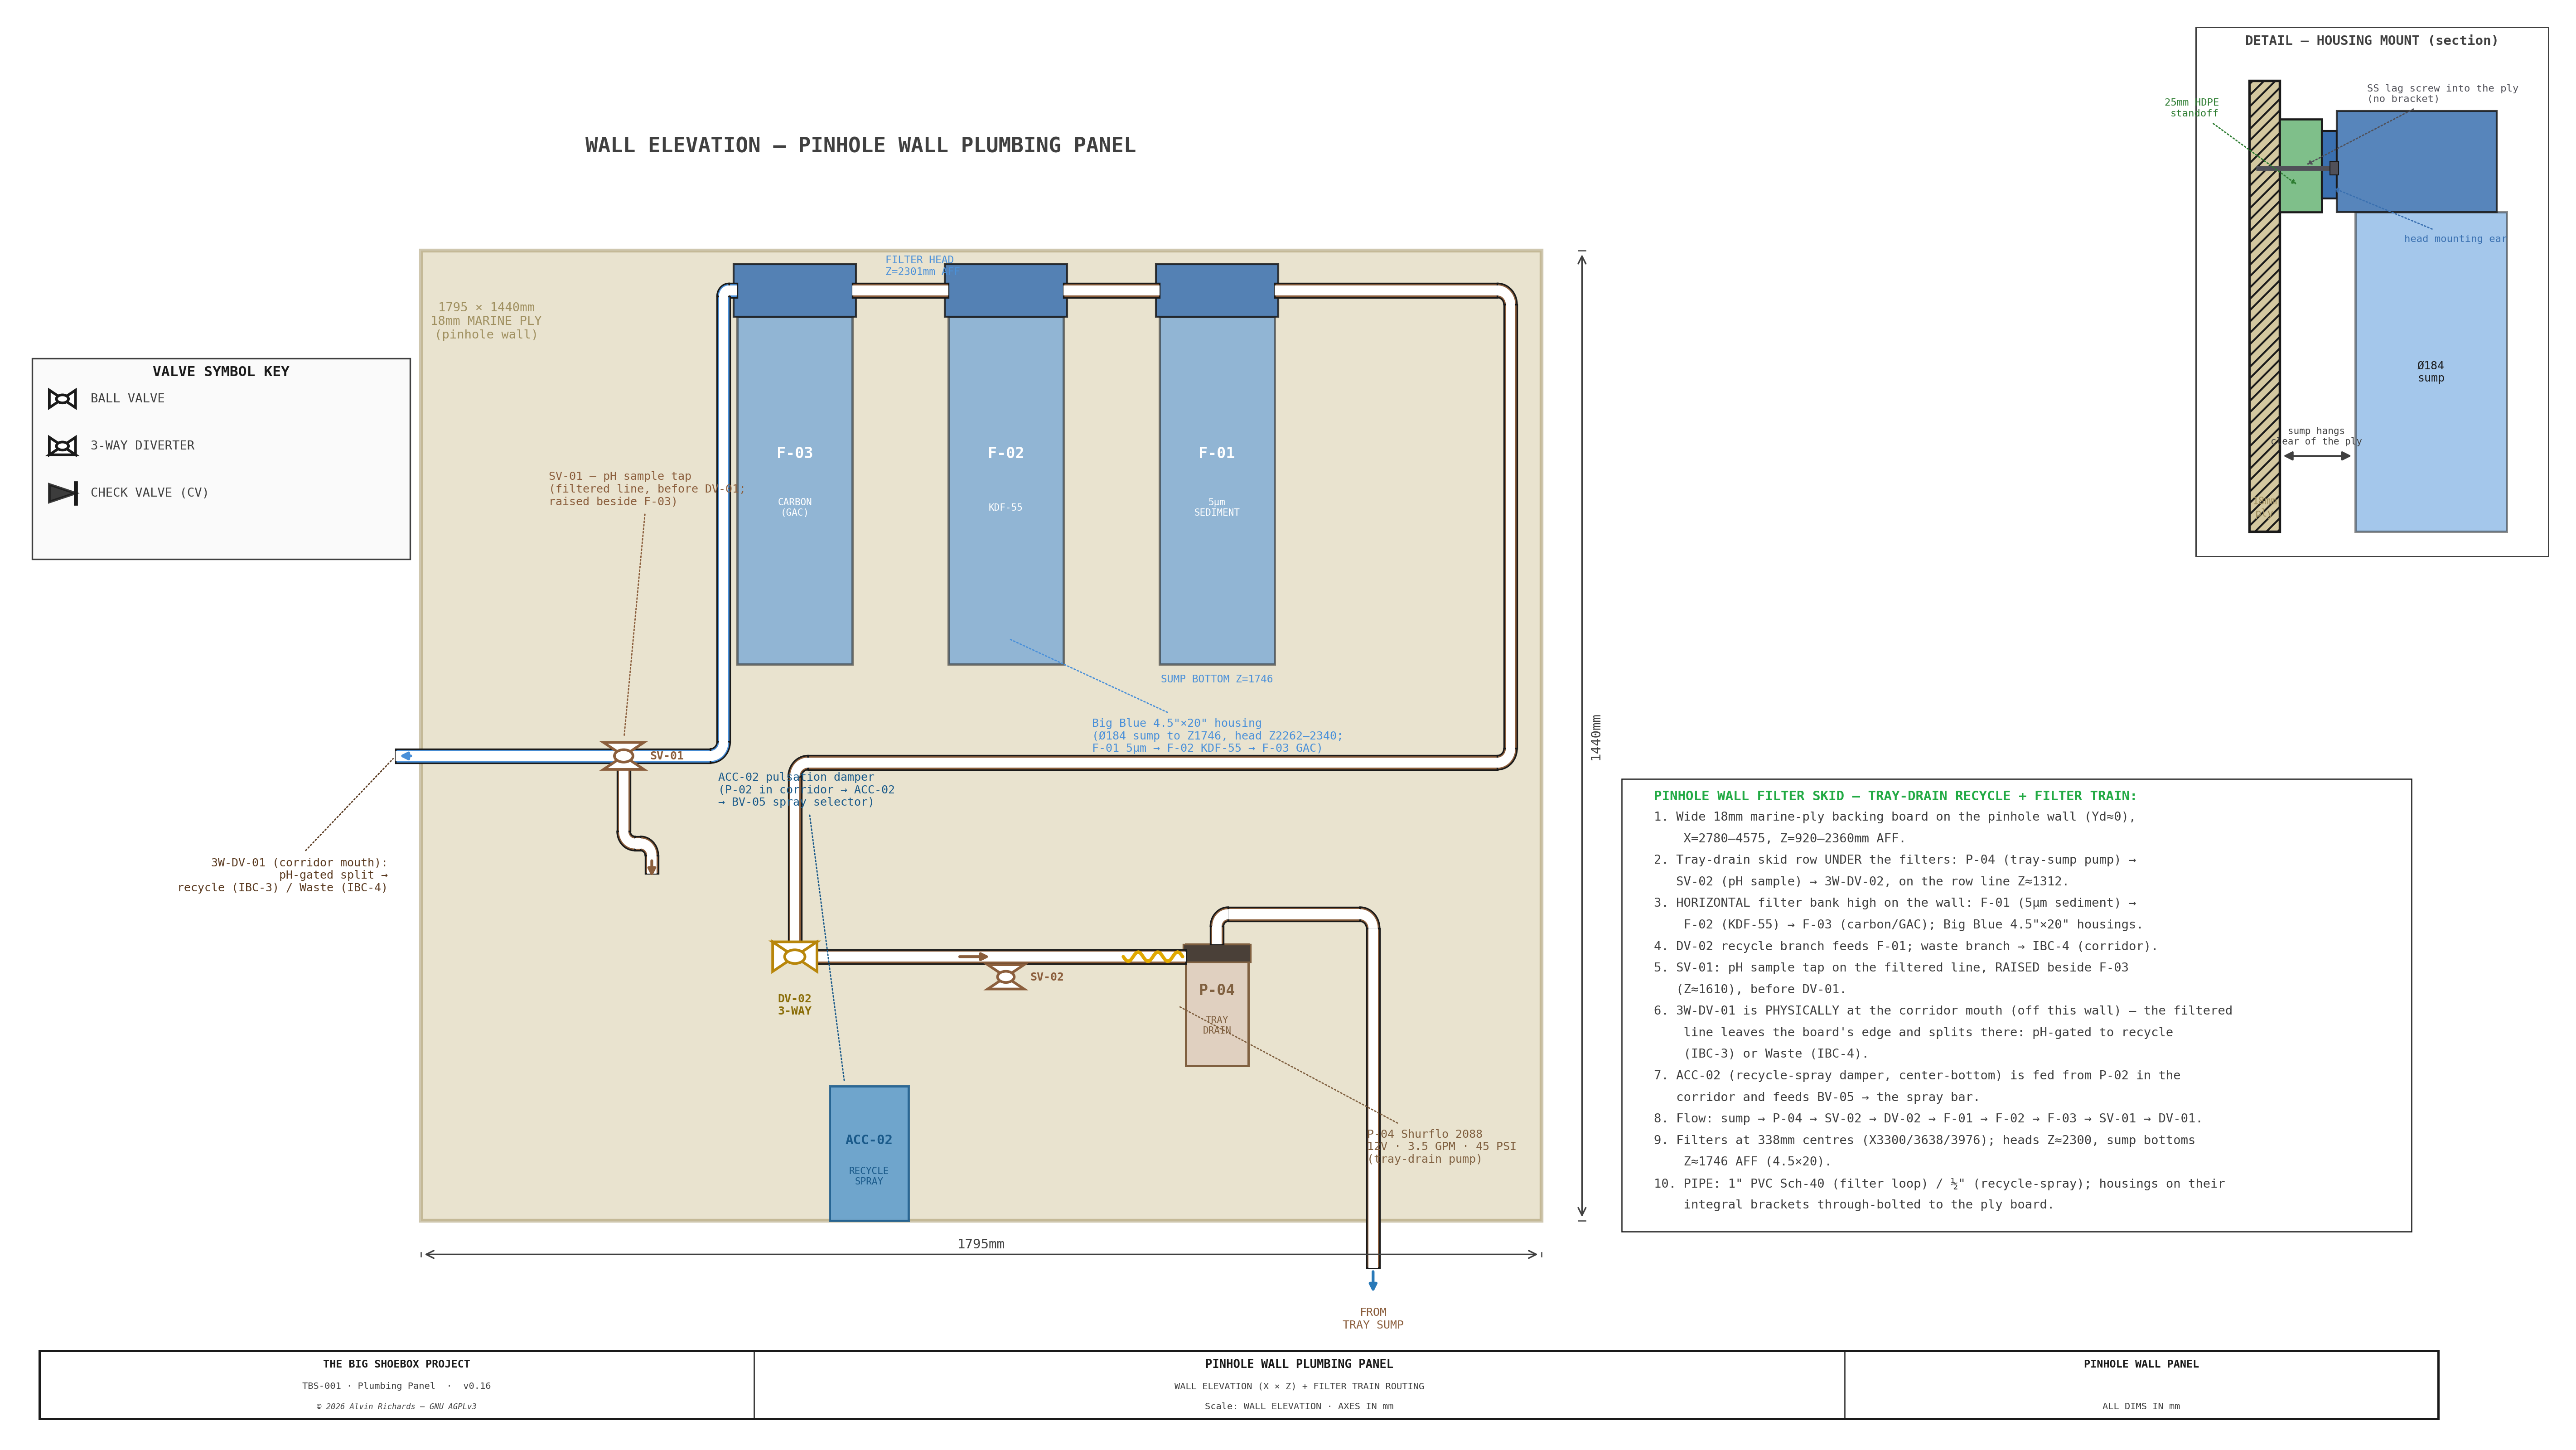Click the hatched ply wall in detail view
Image resolution: width=2576 pixels, height=1450 pixels.
point(2265,306)
